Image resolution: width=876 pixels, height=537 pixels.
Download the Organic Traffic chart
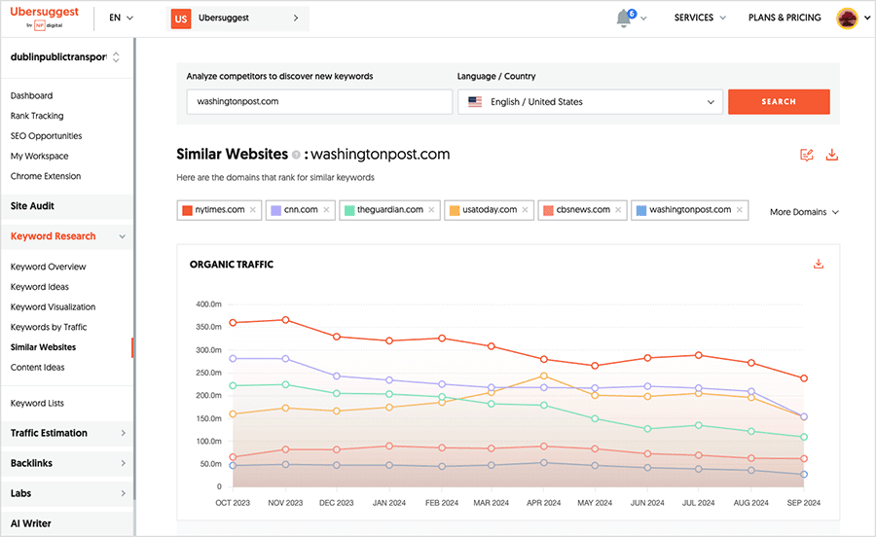pyautogui.click(x=819, y=264)
